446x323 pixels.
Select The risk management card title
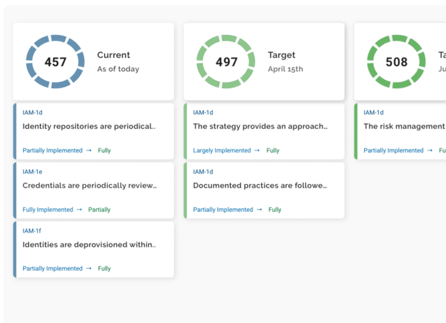tap(405, 126)
